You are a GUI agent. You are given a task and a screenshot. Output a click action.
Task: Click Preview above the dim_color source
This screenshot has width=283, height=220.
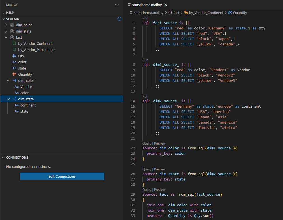pyautogui.click(x=160, y=143)
